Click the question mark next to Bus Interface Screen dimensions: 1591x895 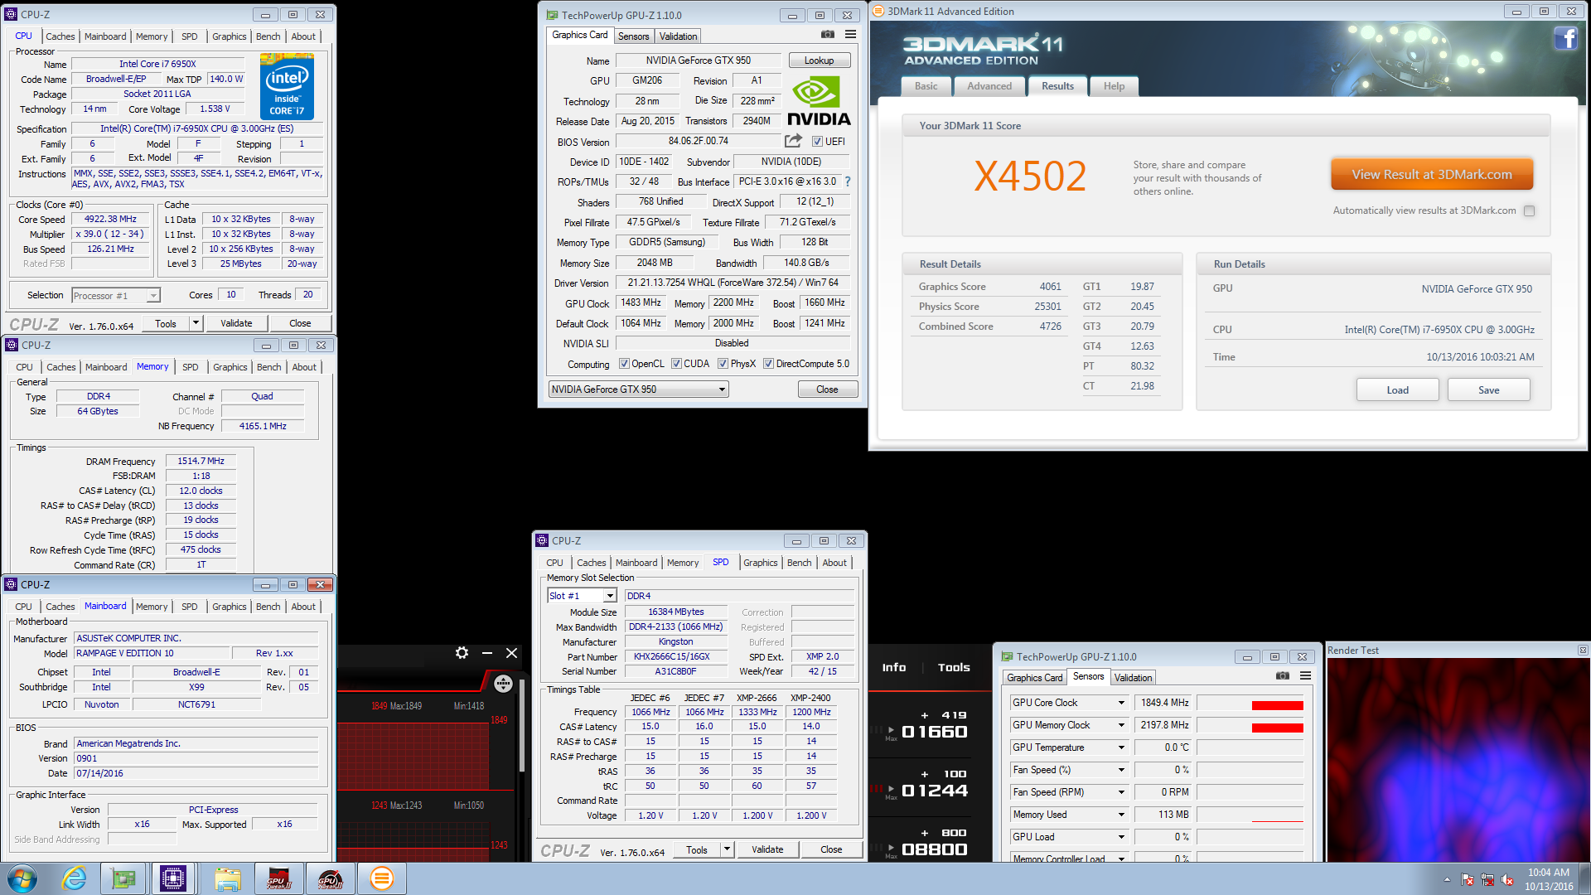pyautogui.click(x=848, y=181)
